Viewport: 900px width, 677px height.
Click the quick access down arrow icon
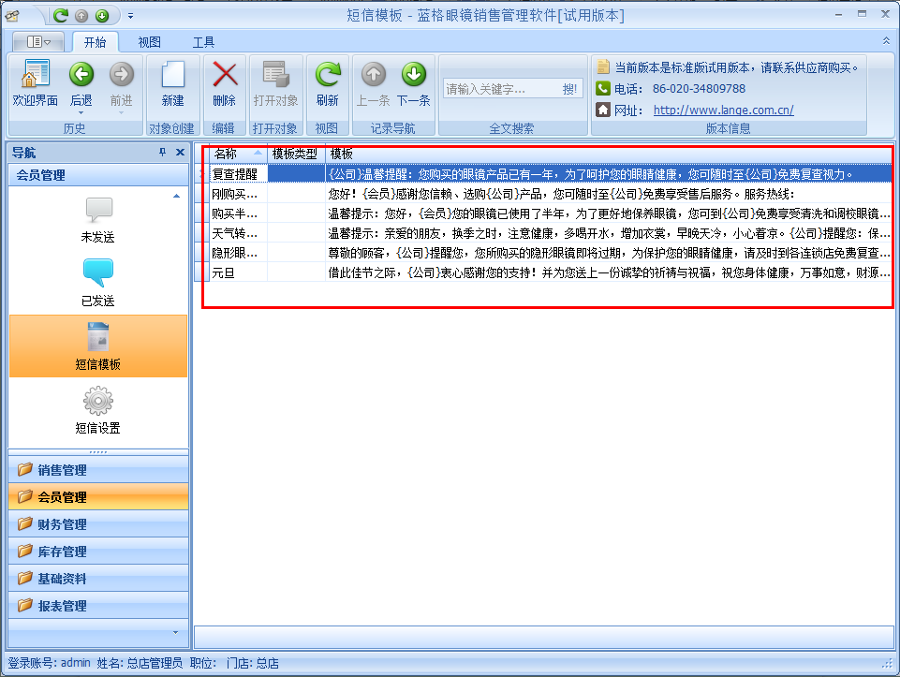102,16
